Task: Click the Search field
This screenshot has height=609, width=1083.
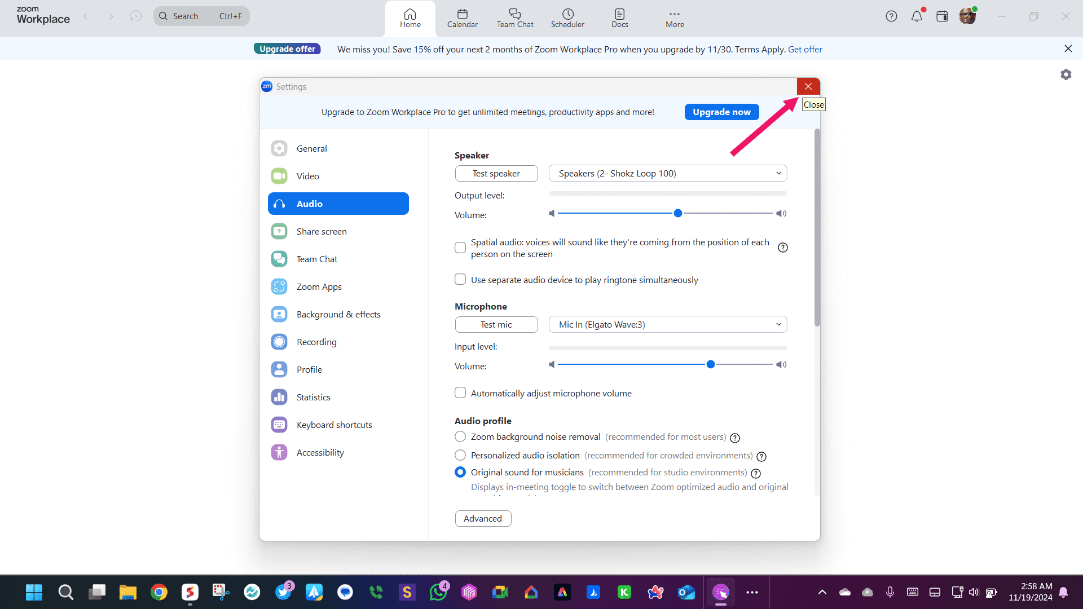Action: click(x=201, y=16)
